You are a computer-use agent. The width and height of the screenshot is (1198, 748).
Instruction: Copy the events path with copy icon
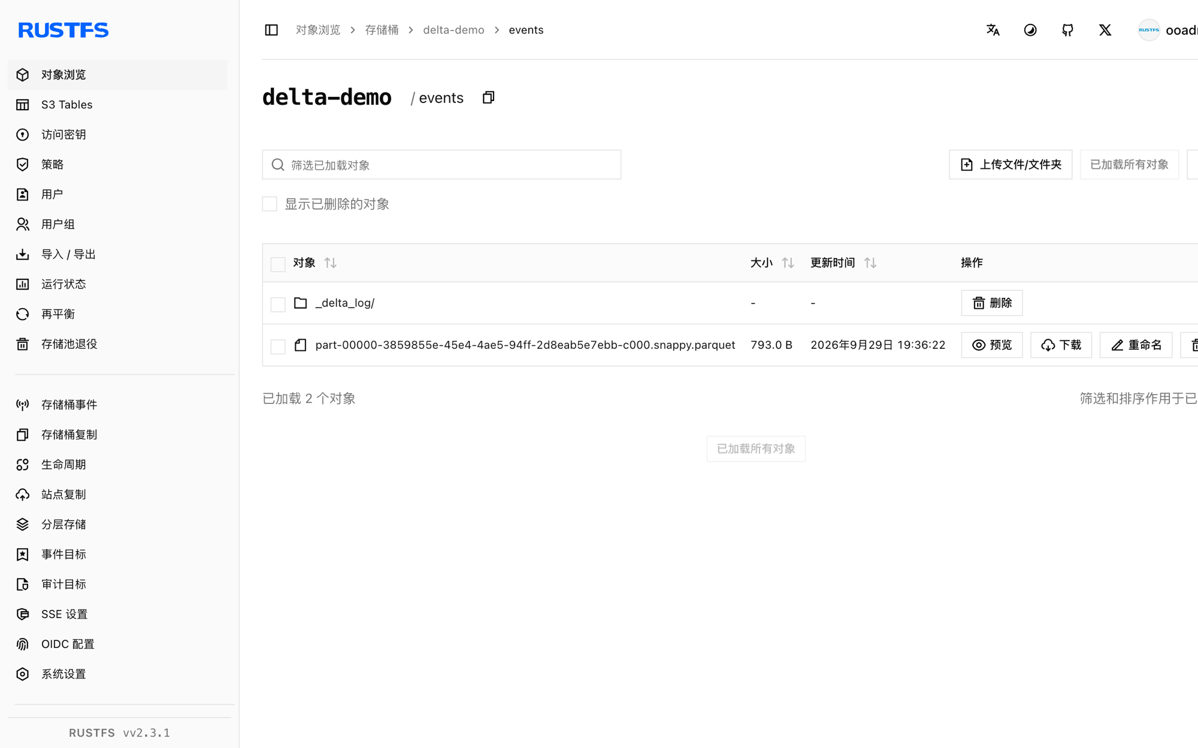(488, 98)
